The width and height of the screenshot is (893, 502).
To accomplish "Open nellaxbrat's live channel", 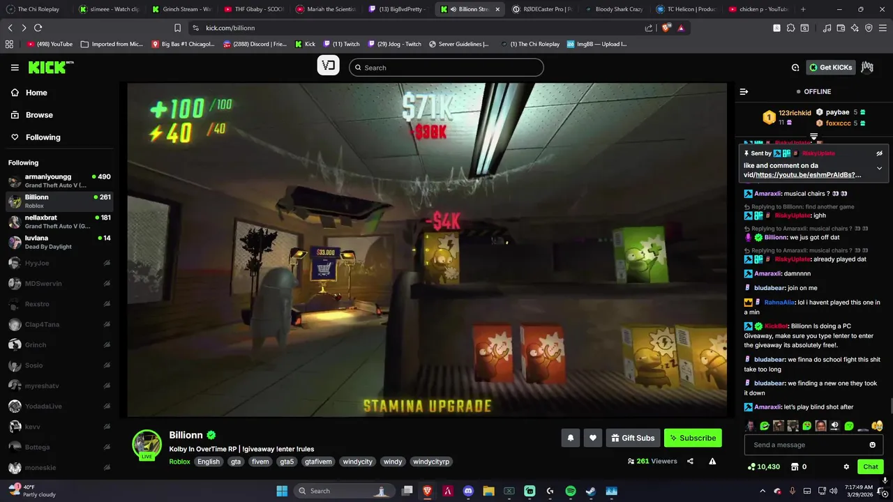I will pos(60,222).
